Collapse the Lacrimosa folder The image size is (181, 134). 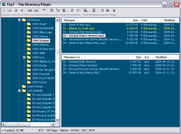click(19, 20)
